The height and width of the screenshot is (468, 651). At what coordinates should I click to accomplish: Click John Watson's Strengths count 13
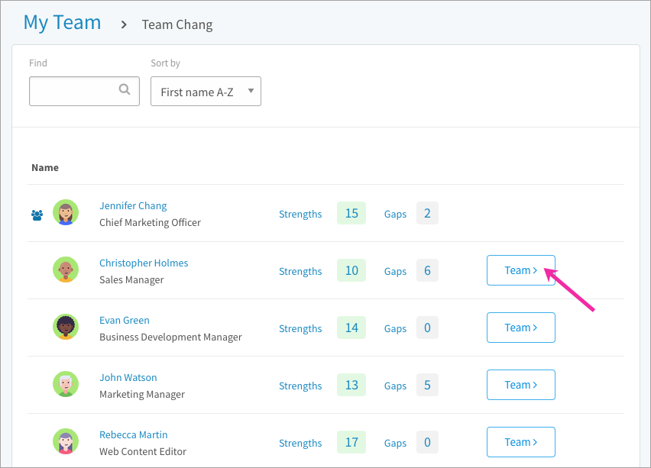pyautogui.click(x=351, y=385)
